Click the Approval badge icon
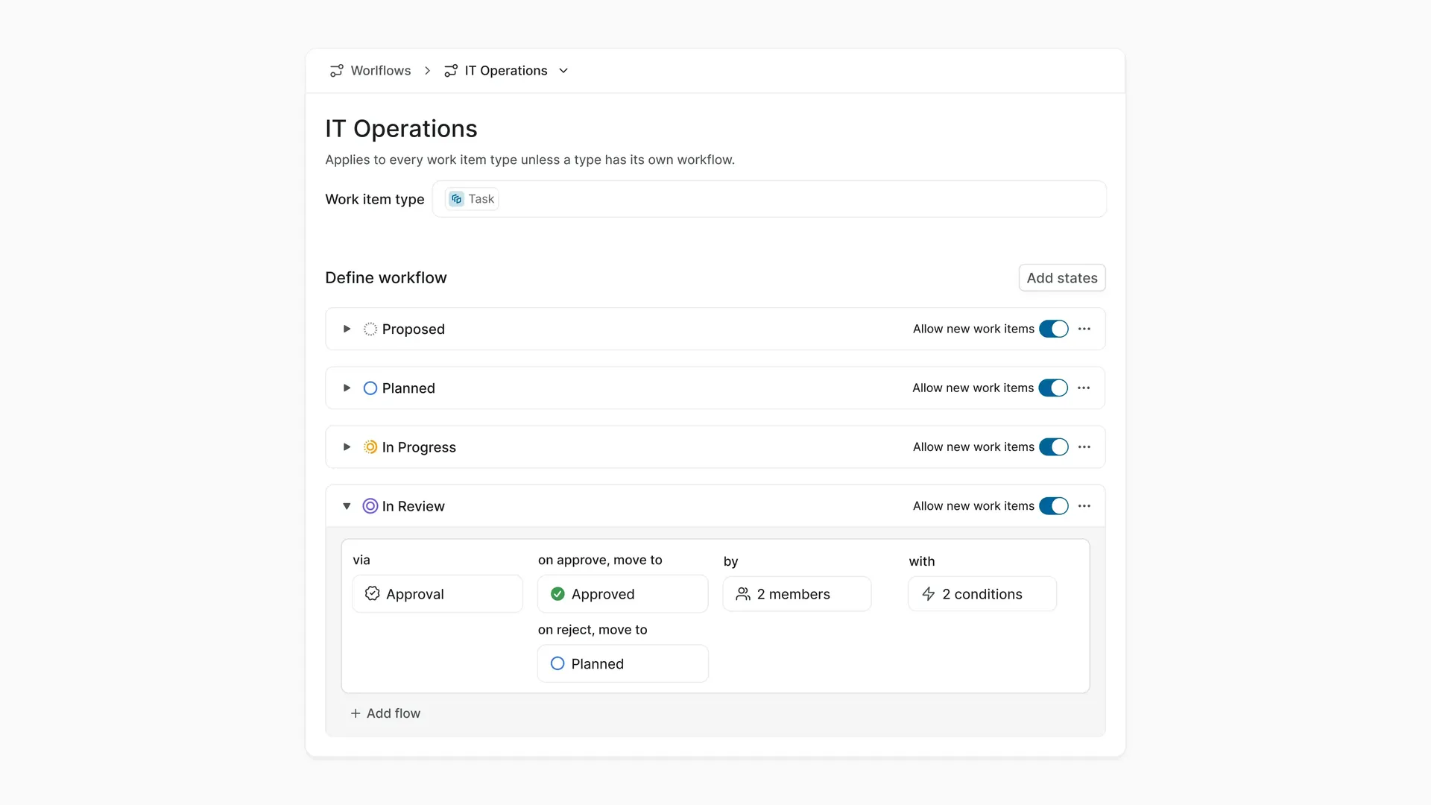 point(372,594)
